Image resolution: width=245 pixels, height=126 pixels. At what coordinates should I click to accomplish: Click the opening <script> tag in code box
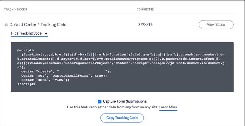[26, 50]
